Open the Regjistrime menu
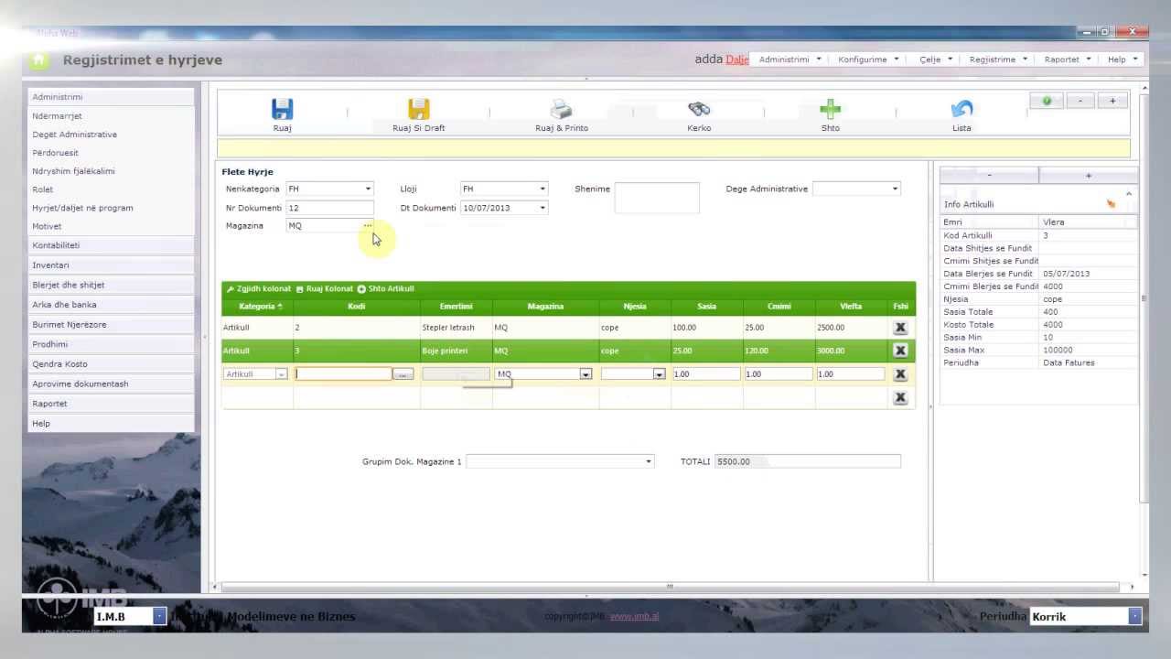The height and width of the screenshot is (659, 1171). coord(998,59)
